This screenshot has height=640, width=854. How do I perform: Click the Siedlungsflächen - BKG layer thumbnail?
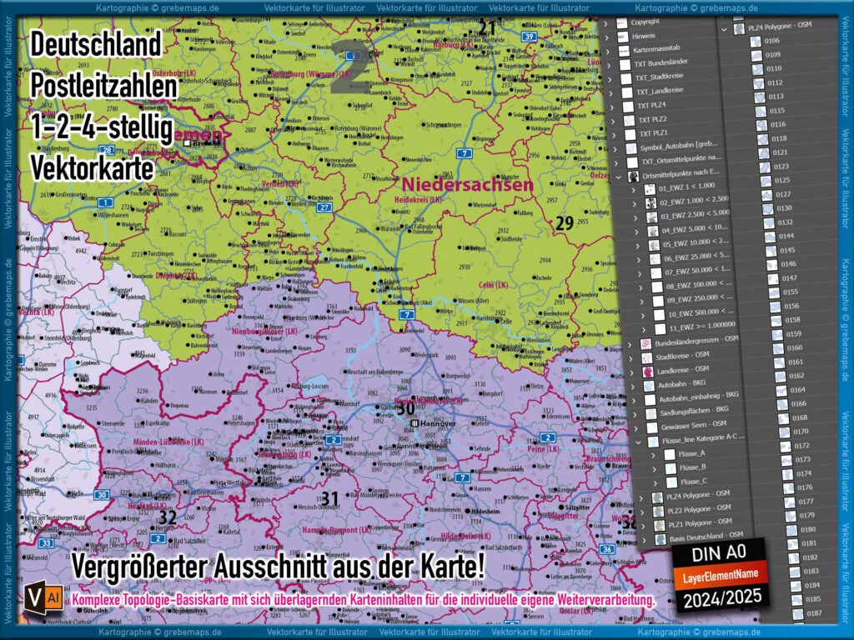pyautogui.click(x=652, y=412)
